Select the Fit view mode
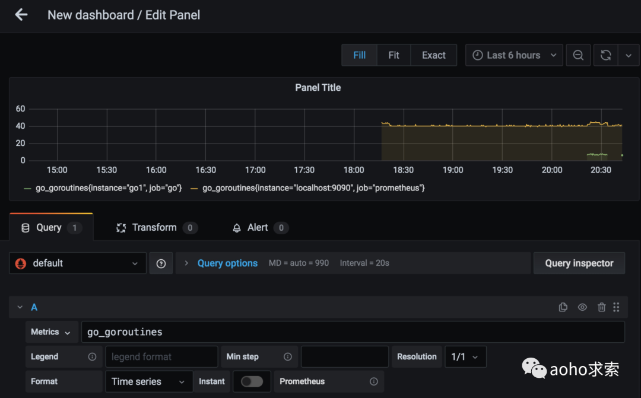The height and width of the screenshot is (398, 641). tap(394, 55)
